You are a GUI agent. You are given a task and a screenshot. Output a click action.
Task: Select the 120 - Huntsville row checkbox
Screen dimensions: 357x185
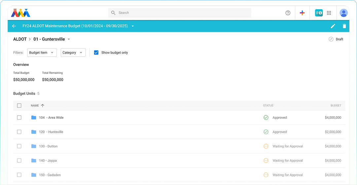pyautogui.click(x=19, y=132)
